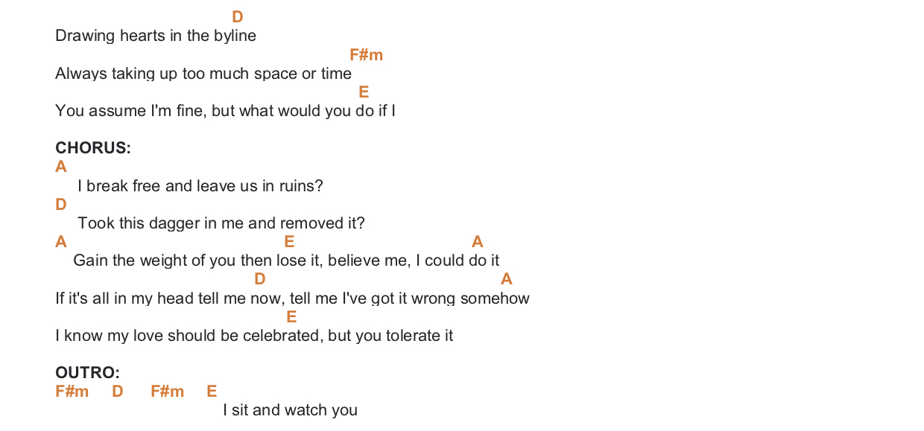The width and height of the screenshot is (924, 431).
Task: Click the A chord above "wrong somehow"
Action: coord(507,279)
